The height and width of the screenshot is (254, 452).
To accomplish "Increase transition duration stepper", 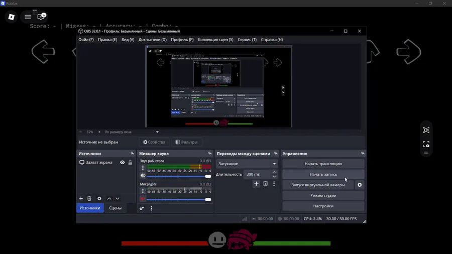I will tap(274, 172).
